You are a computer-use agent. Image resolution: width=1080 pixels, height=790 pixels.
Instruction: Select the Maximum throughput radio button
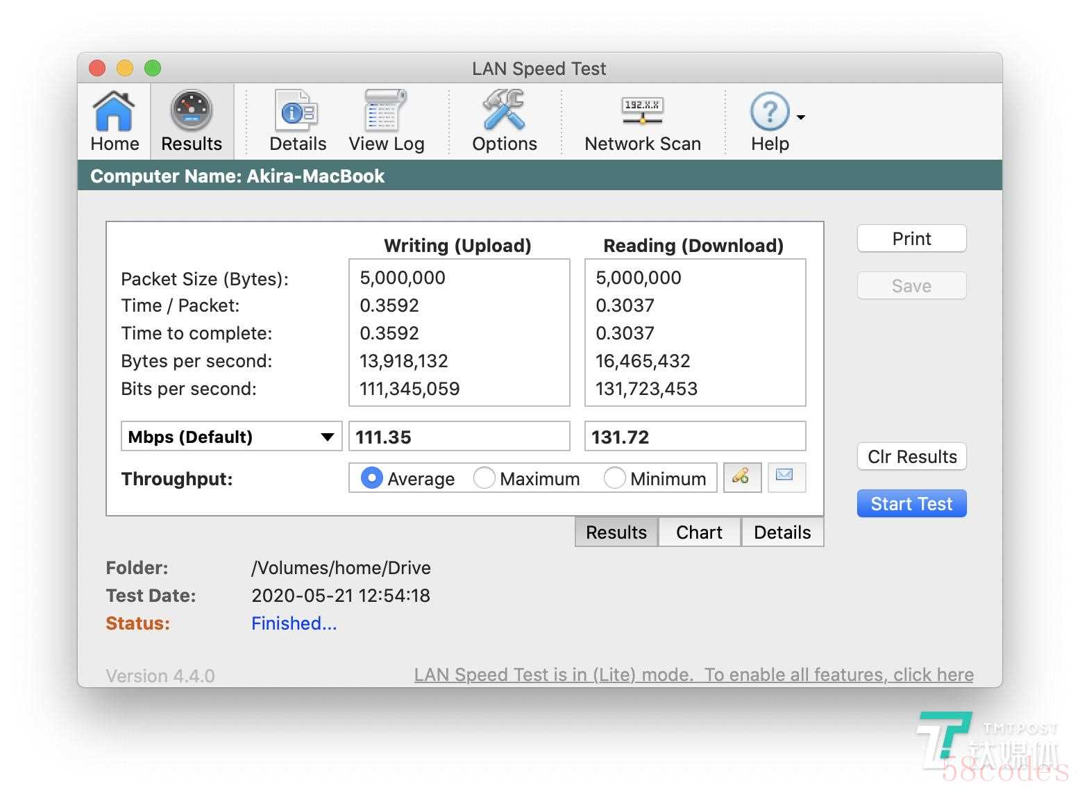484,478
